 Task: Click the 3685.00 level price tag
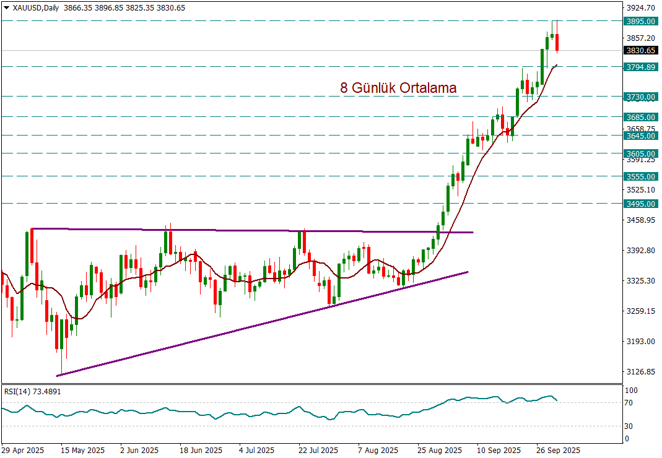(x=640, y=116)
